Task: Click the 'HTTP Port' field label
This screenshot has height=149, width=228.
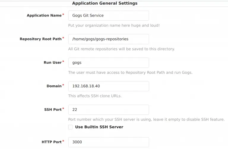Action: [51, 142]
